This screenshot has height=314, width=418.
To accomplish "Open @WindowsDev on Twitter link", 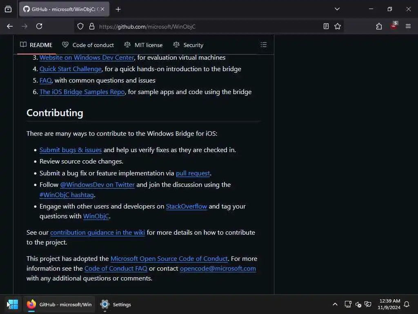I will 97,184.
